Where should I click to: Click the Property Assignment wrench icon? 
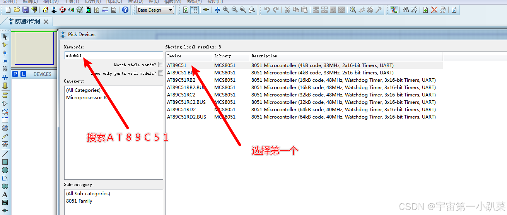pyautogui.click(x=414, y=10)
